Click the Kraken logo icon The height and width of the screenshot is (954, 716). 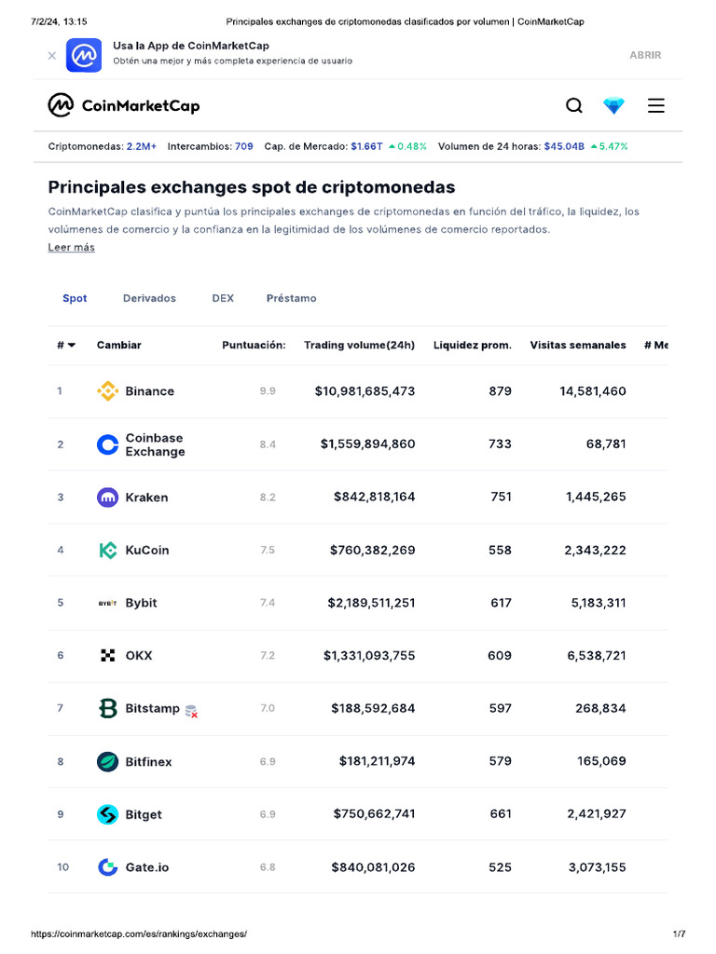(x=108, y=497)
